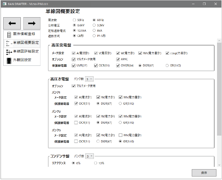
Task: Open the 外観図設定 menu item
Action: 22,60
